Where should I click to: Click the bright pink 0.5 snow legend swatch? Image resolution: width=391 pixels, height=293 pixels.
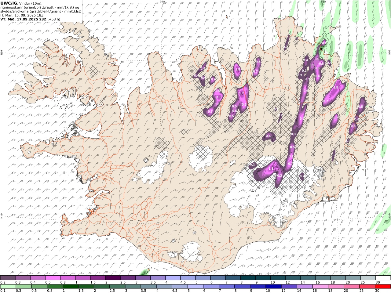point(53,278)
